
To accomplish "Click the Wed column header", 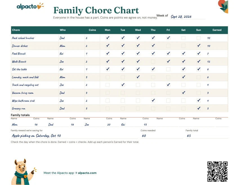I will (138, 30).
